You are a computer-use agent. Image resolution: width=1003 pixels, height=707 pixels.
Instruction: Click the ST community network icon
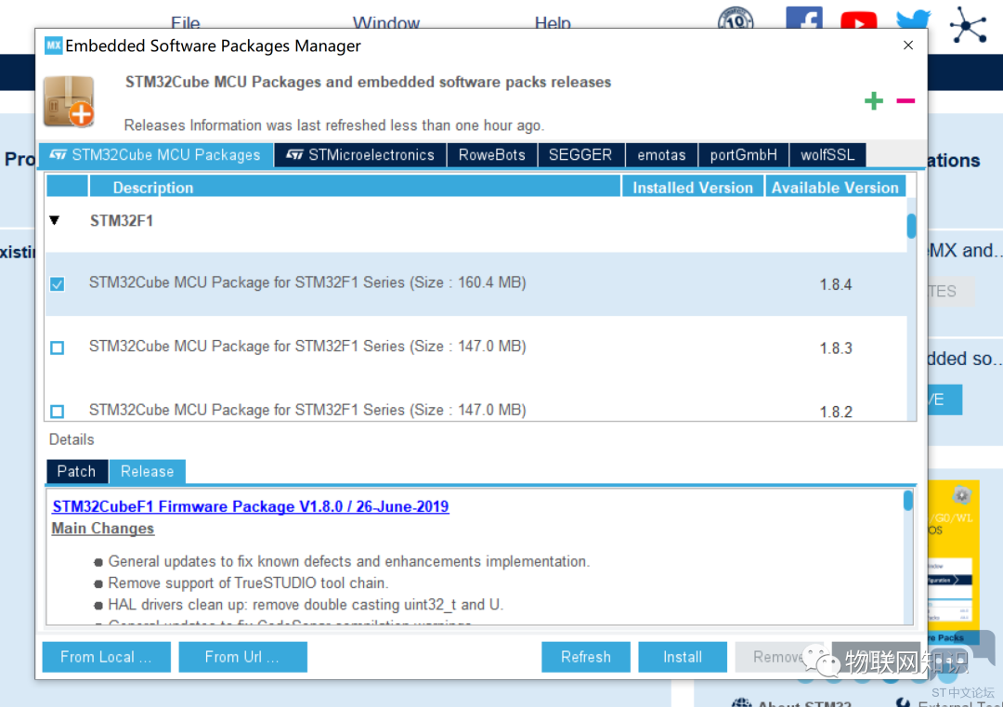968,25
